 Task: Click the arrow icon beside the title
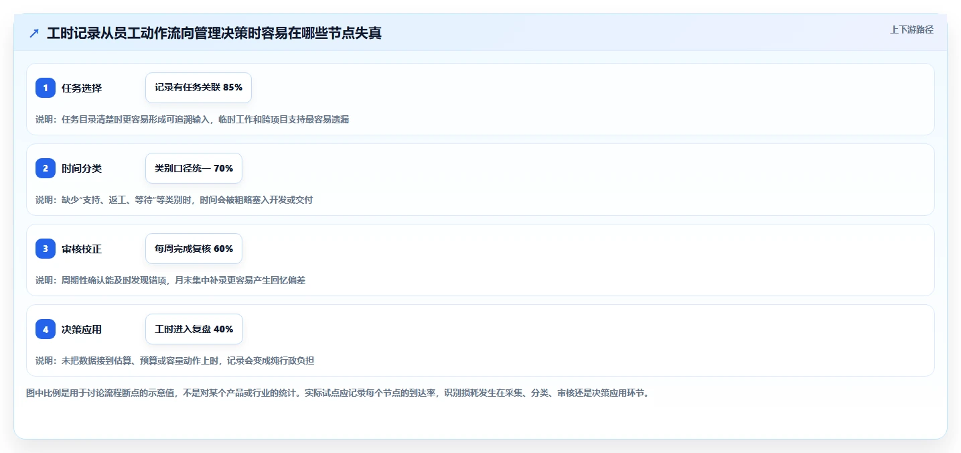coord(34,33)
